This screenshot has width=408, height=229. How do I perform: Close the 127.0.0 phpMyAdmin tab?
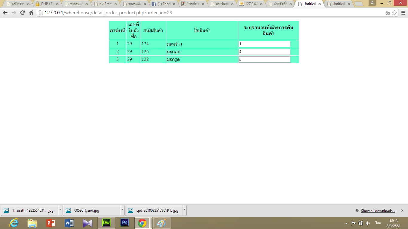(x=262, y=4)
